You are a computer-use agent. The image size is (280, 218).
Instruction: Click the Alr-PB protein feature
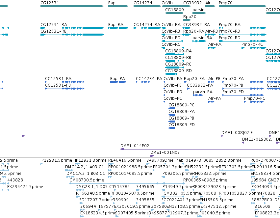point(211,82)
